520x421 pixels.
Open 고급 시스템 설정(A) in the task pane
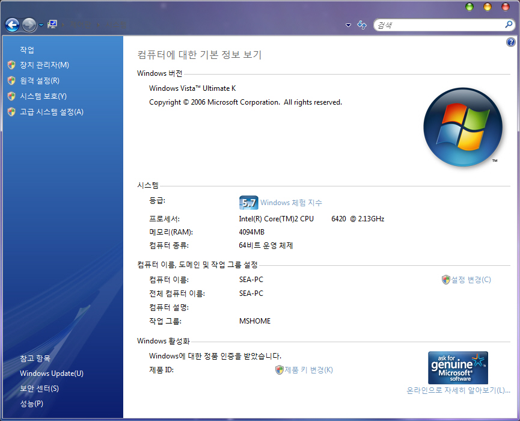click(52, 112)
